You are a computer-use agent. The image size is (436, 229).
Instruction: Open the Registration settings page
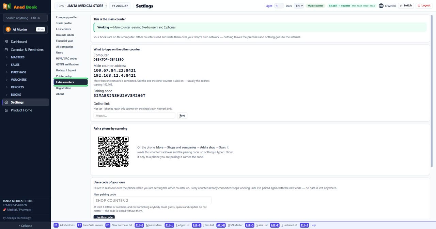click(64, 88)
